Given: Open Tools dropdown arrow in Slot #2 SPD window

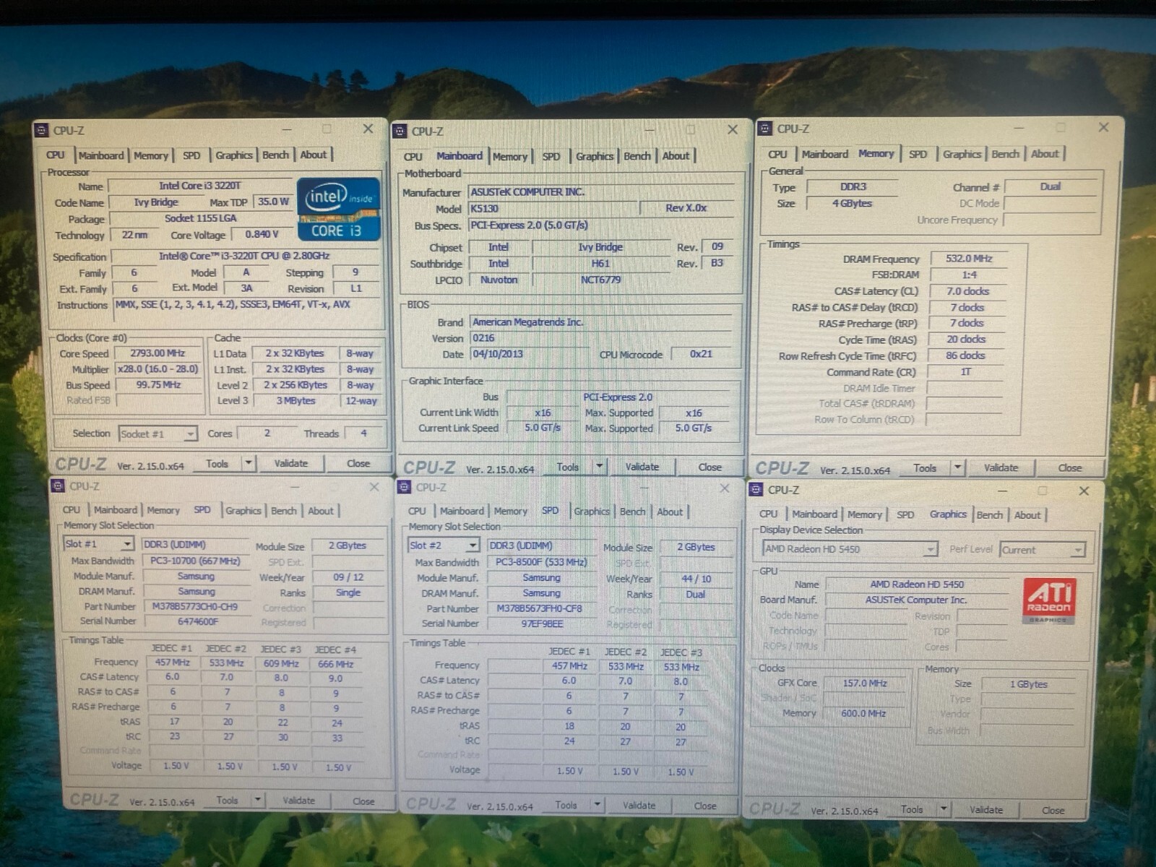Looking at the screenshot, I should (597, 804).
